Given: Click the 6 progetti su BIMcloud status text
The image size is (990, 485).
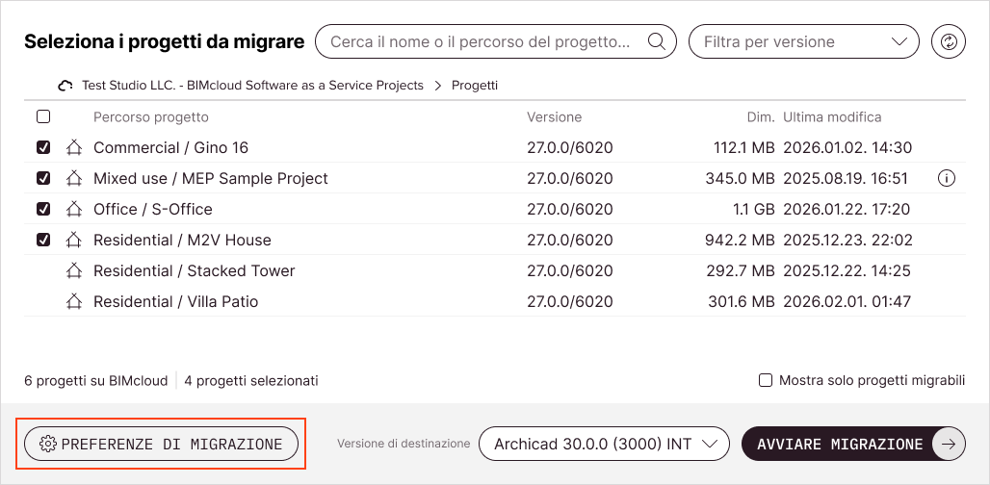Looking at the screenshot, I should click(x=96, y=380).
